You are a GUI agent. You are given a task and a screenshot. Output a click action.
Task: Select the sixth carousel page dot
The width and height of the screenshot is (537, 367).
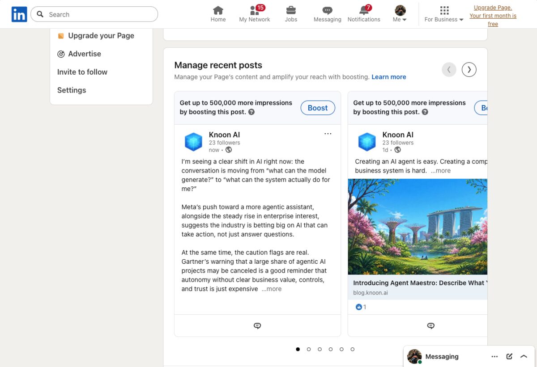(x=353, y=349)
